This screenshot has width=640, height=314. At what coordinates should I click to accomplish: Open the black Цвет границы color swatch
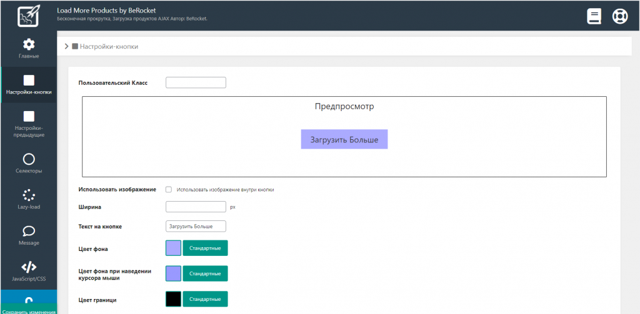pyautogui.click(x=173, y=300)
